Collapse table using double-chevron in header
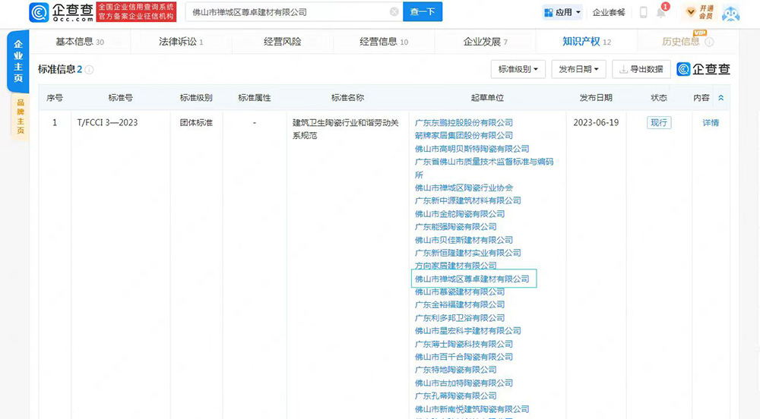 (x=721, y=98)
